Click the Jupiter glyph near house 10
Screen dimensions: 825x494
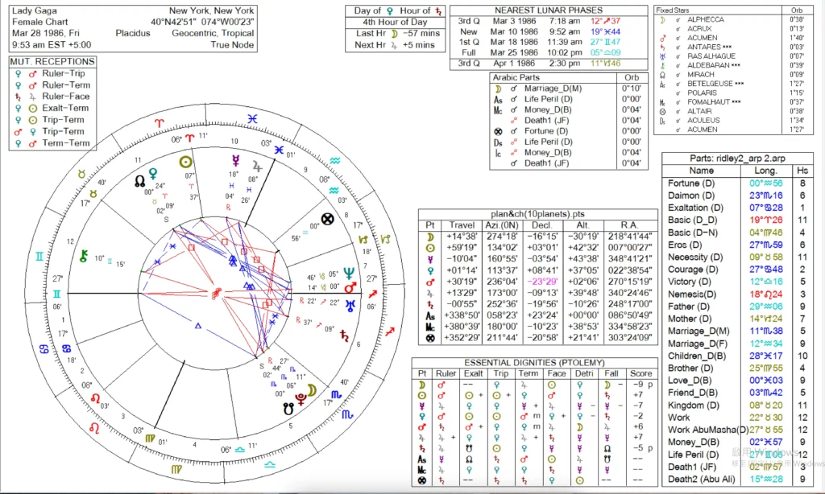point(257,167)
